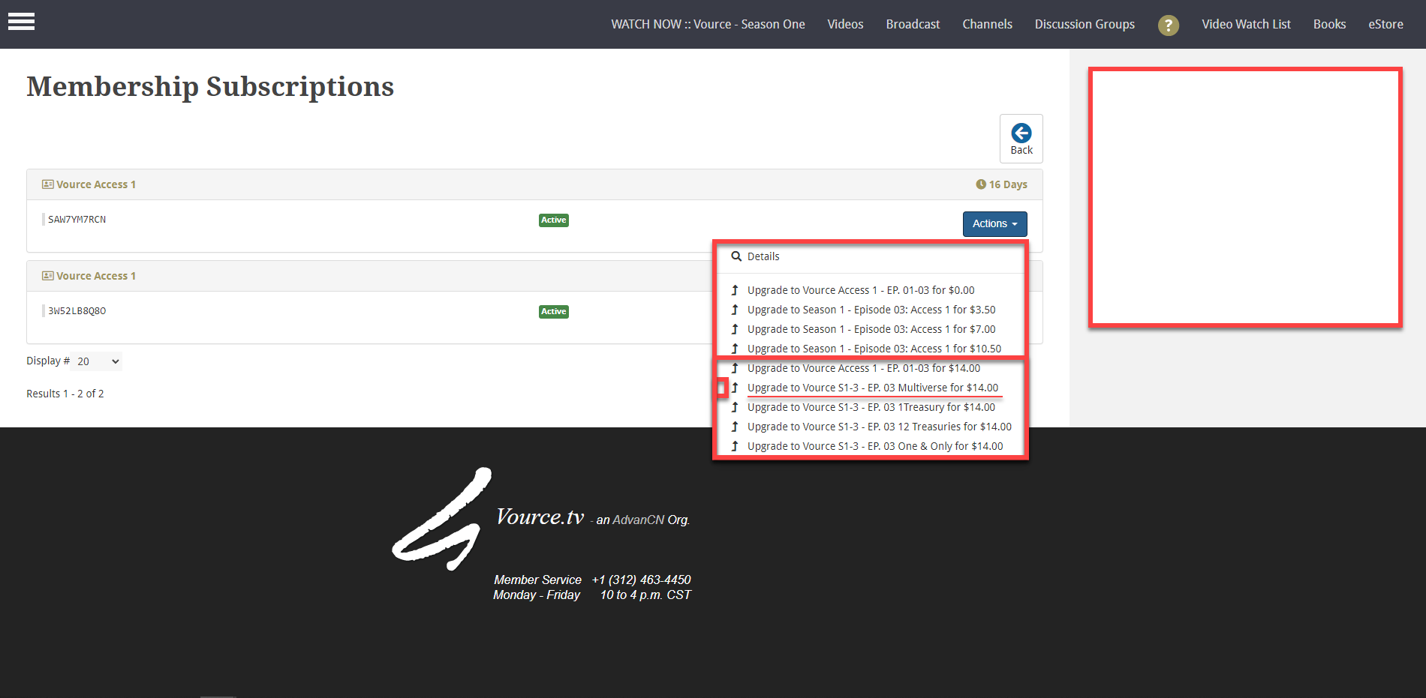Click upgrade arrow icon for 12 Treasuries option
This screenshot has height=698, width=1426.
[735, 427]
